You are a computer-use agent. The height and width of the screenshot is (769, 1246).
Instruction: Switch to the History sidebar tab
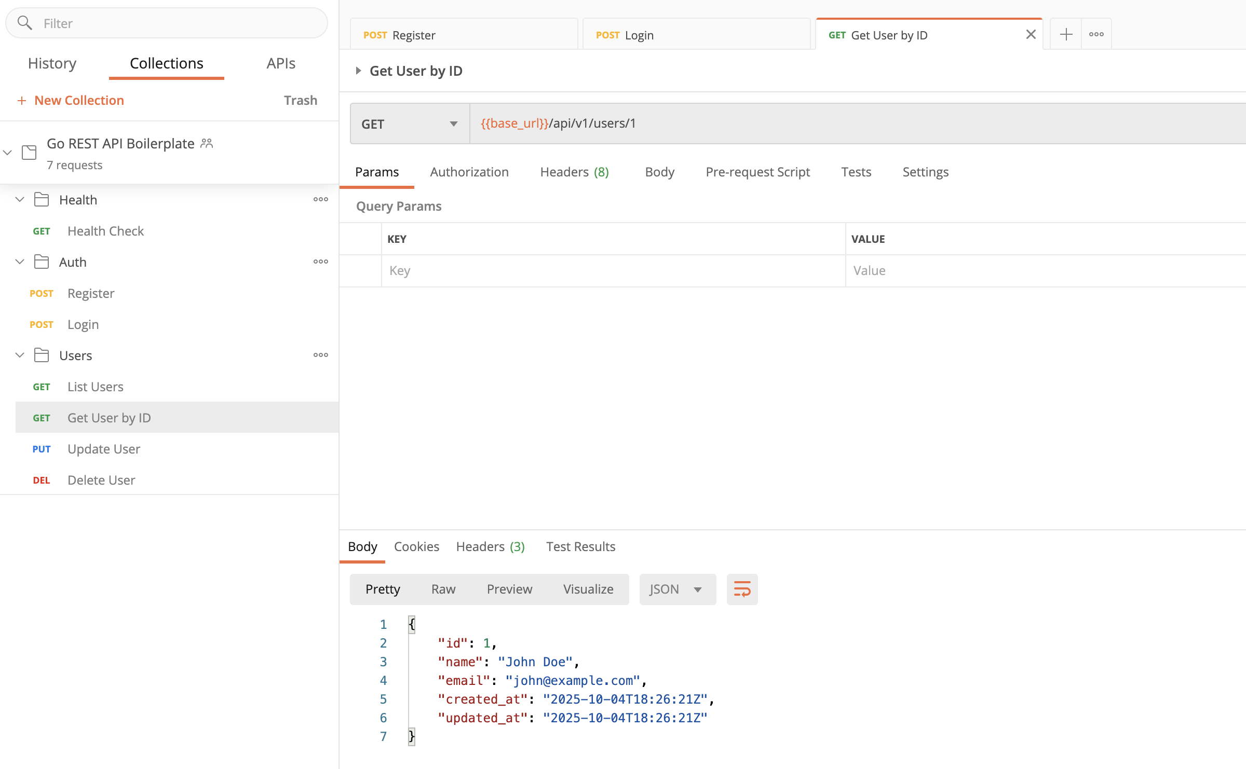(52, 63)
